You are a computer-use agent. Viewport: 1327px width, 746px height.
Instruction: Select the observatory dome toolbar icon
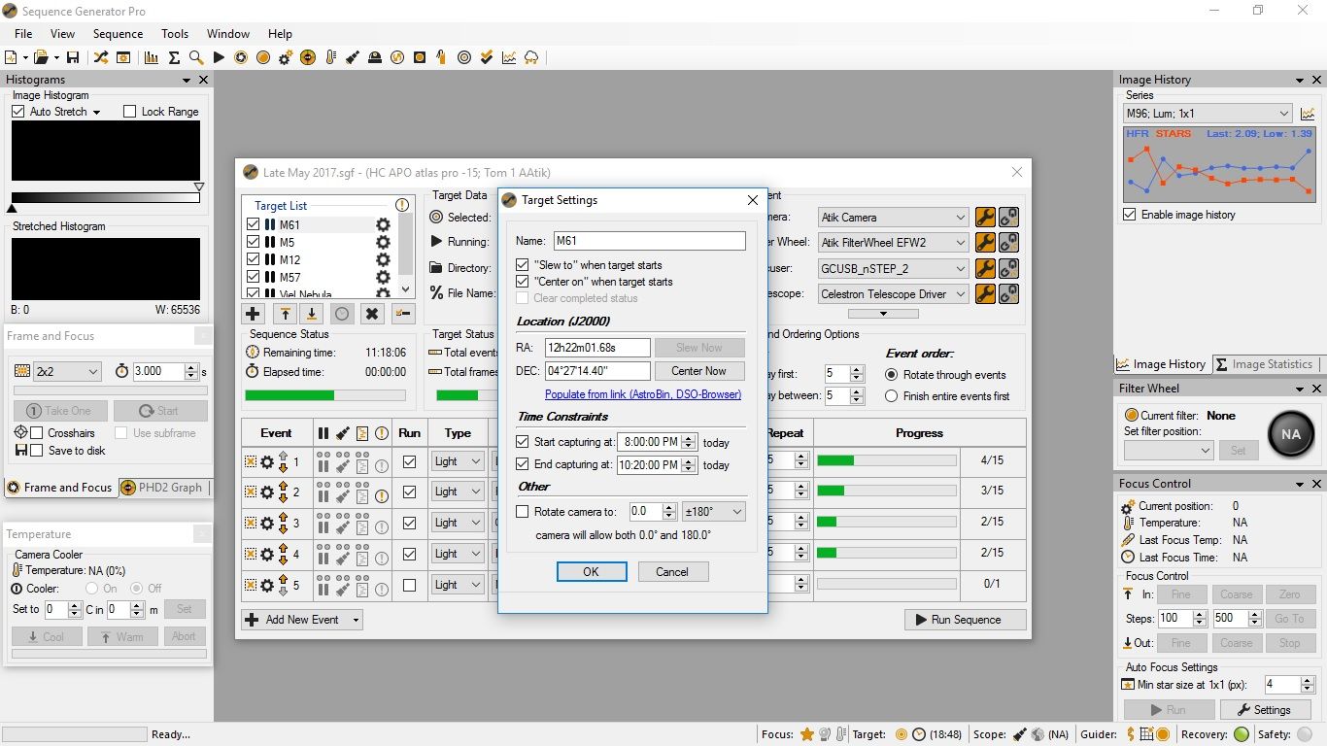coord(374,57)
